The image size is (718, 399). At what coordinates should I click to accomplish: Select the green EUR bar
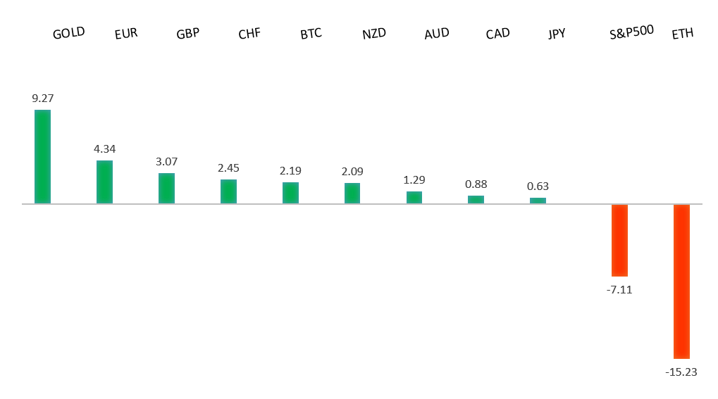point(104,182)
